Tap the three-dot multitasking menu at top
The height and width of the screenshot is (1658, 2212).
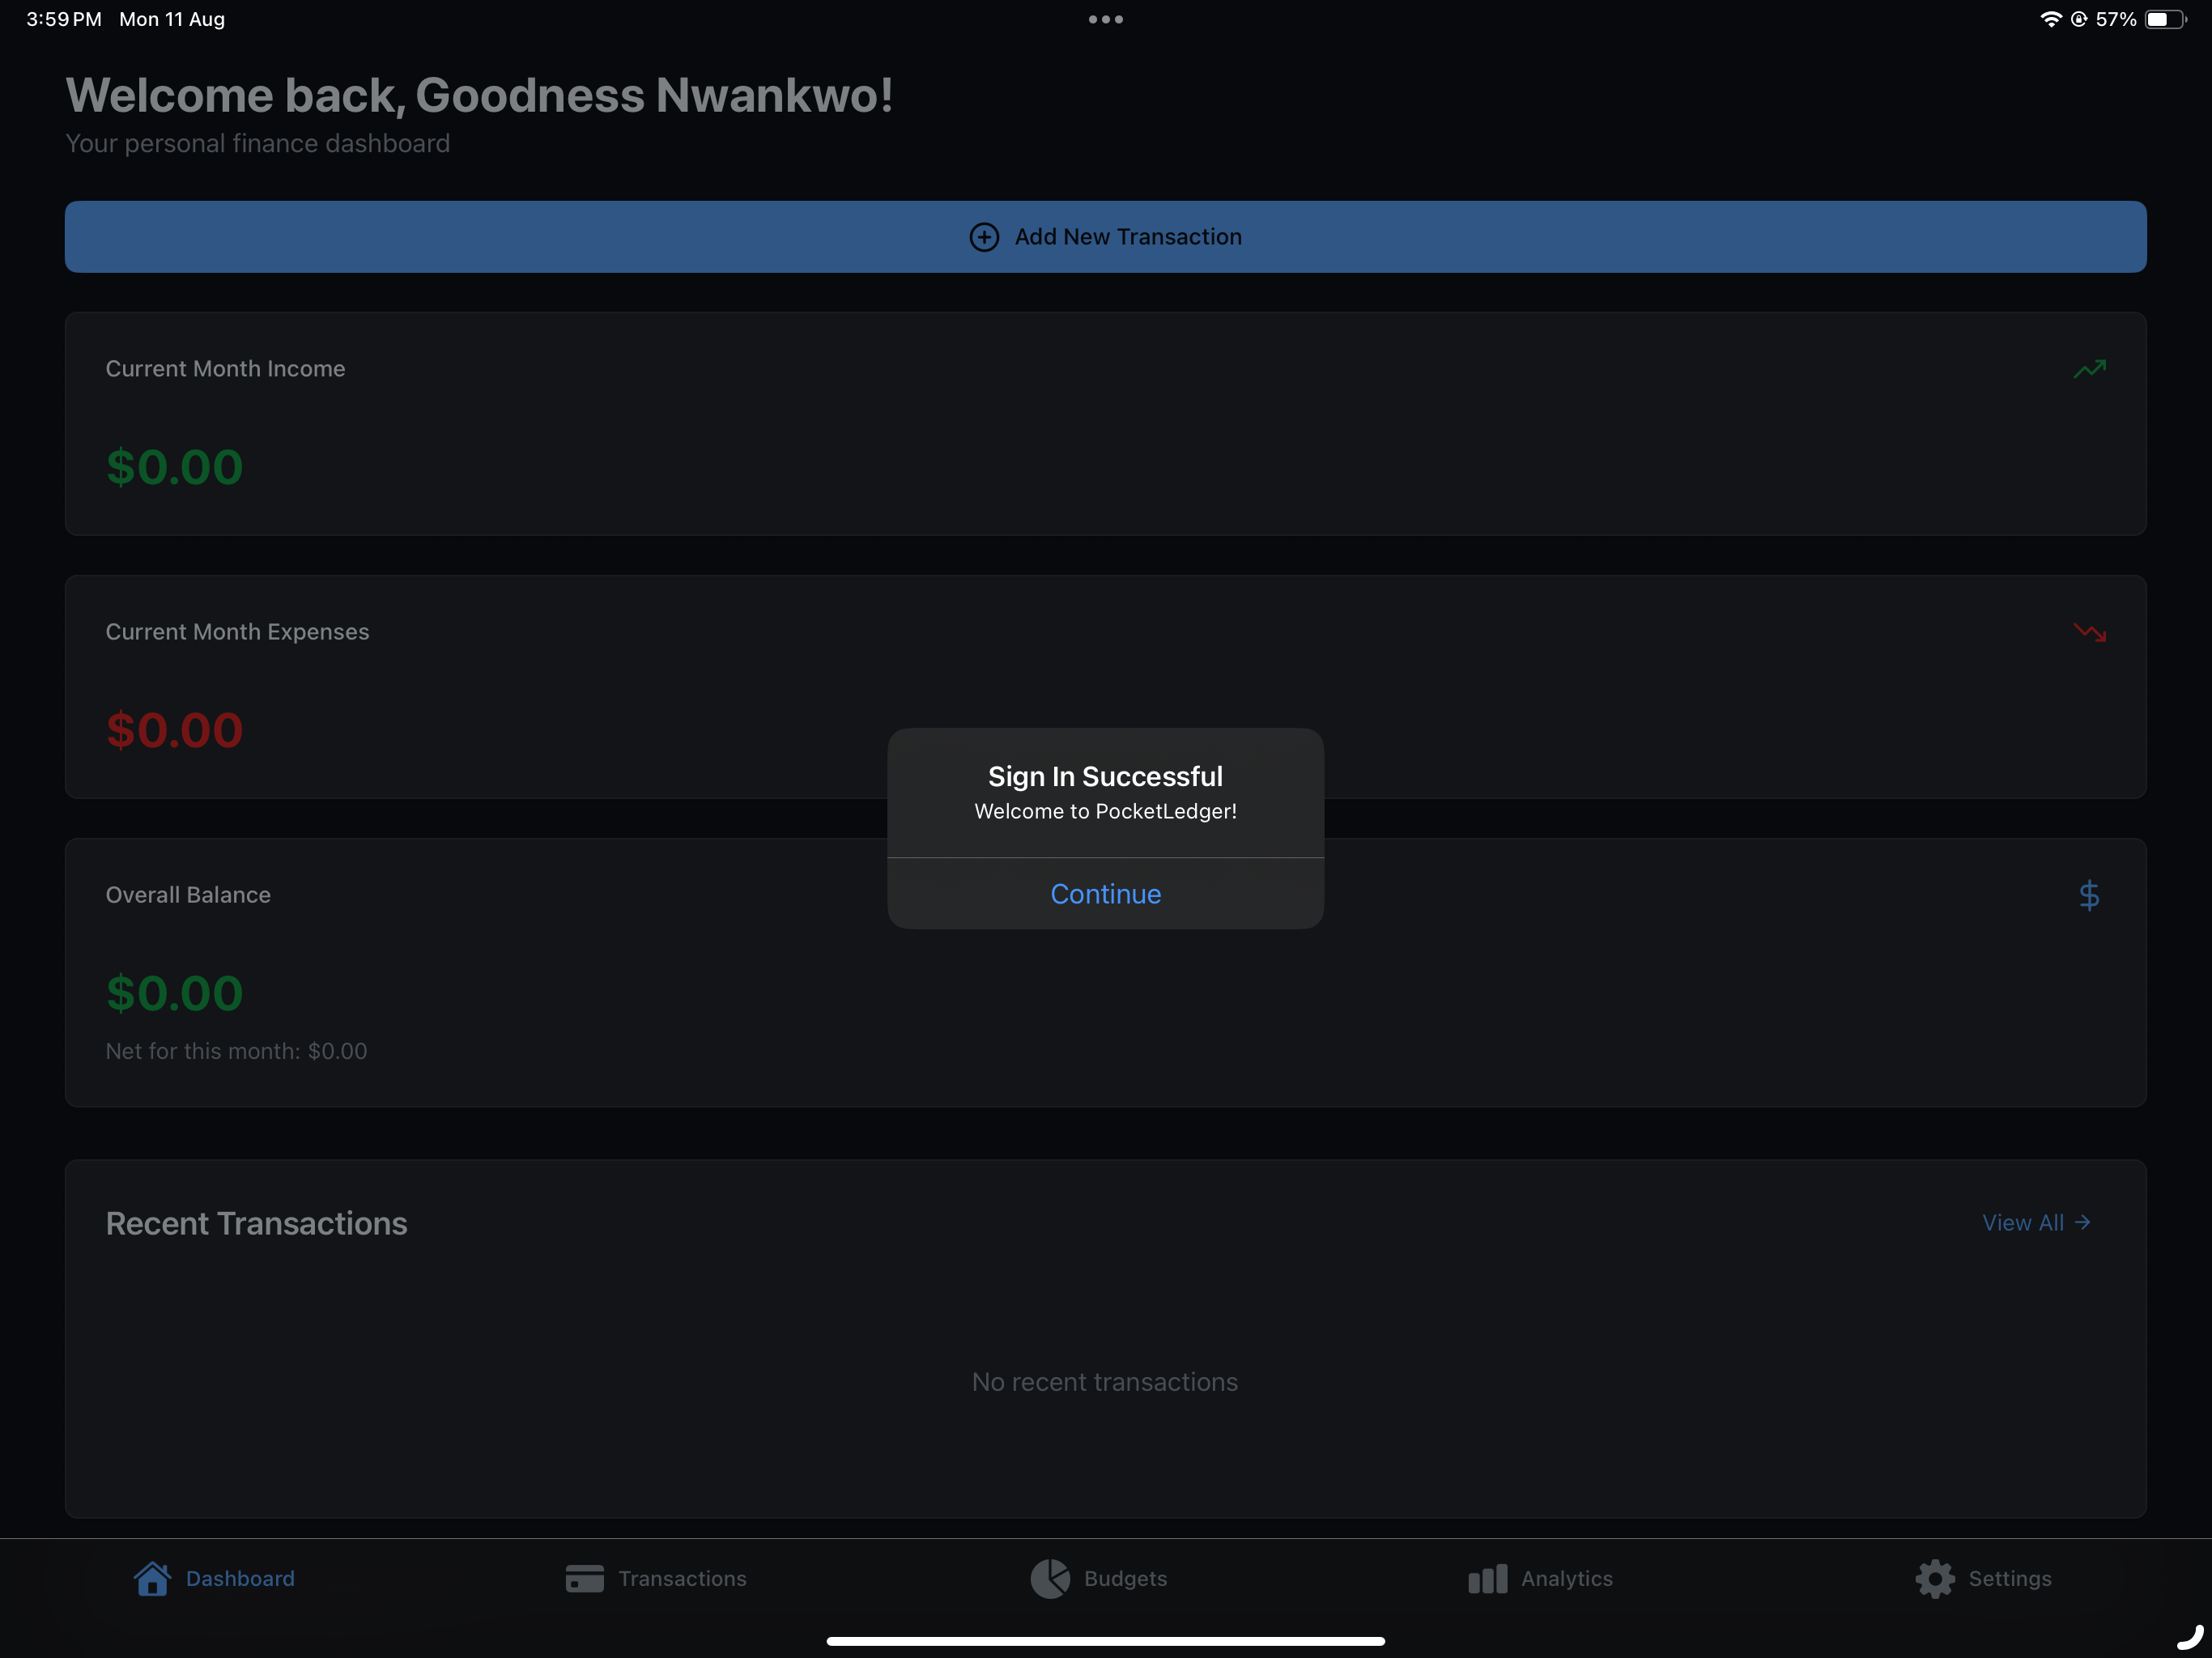(1105, 19)
